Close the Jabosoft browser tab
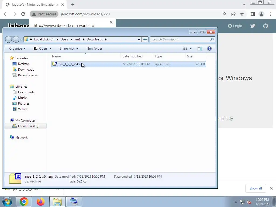Viewport: 276px width, 207px height. coord(63,5)
